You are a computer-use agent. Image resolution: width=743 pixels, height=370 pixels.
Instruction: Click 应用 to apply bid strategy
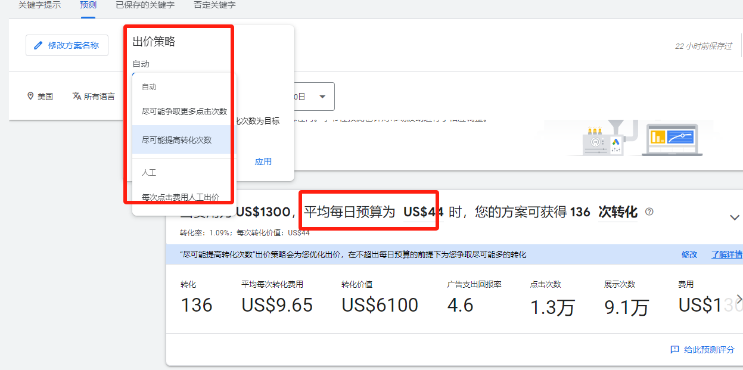point(263,162)
